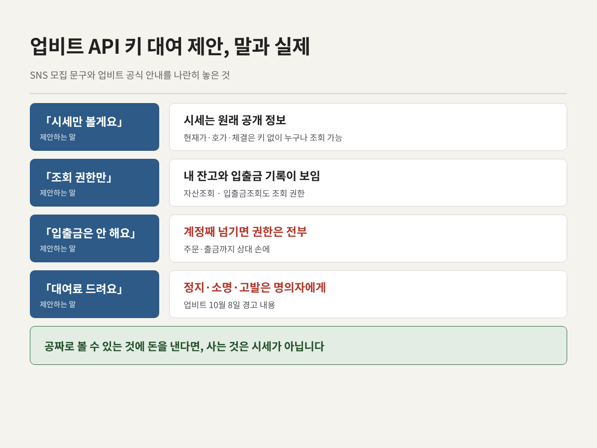Click the green banner '공짜로 볼 수 있는 것에 돈을 낸다면'

pos(298,345)
